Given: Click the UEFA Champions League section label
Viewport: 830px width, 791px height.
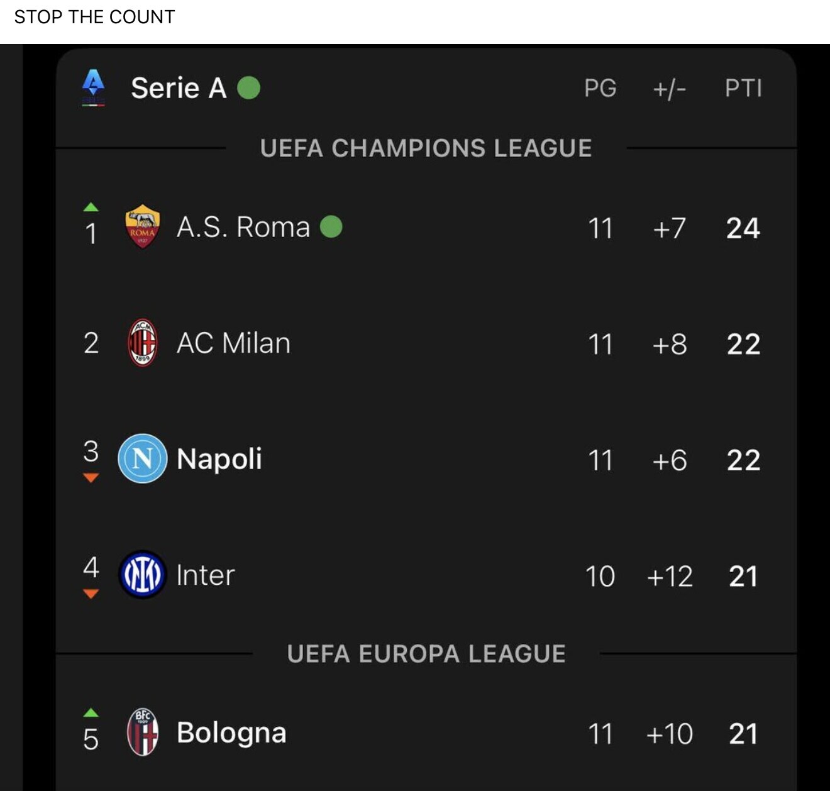Looking at the screenshot, I should [x=426, y=148].
